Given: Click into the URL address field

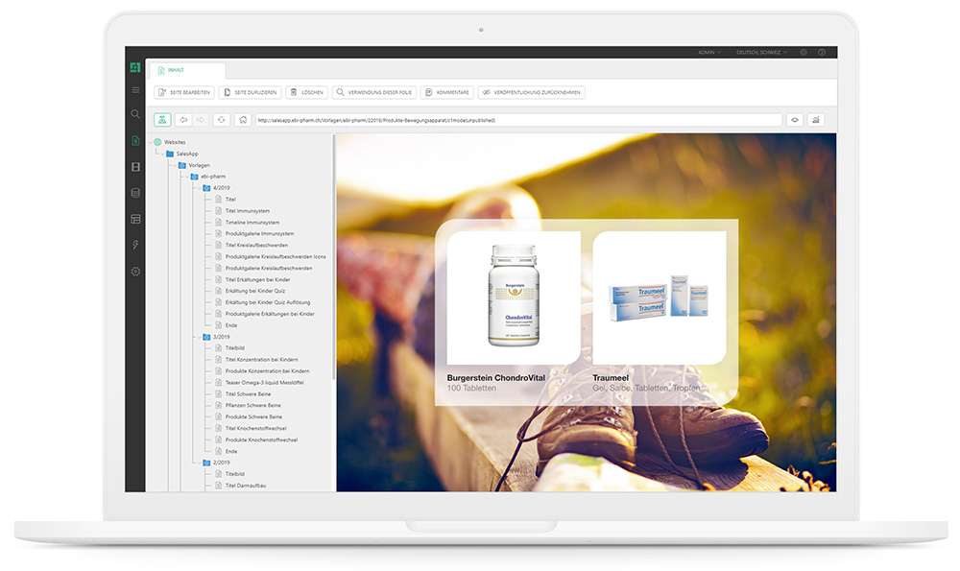Looking at the screenshot, I should [x=518, y=120].
